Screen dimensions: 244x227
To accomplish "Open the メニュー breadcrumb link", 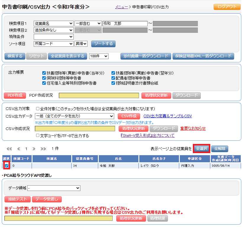I will coord(122,7).
